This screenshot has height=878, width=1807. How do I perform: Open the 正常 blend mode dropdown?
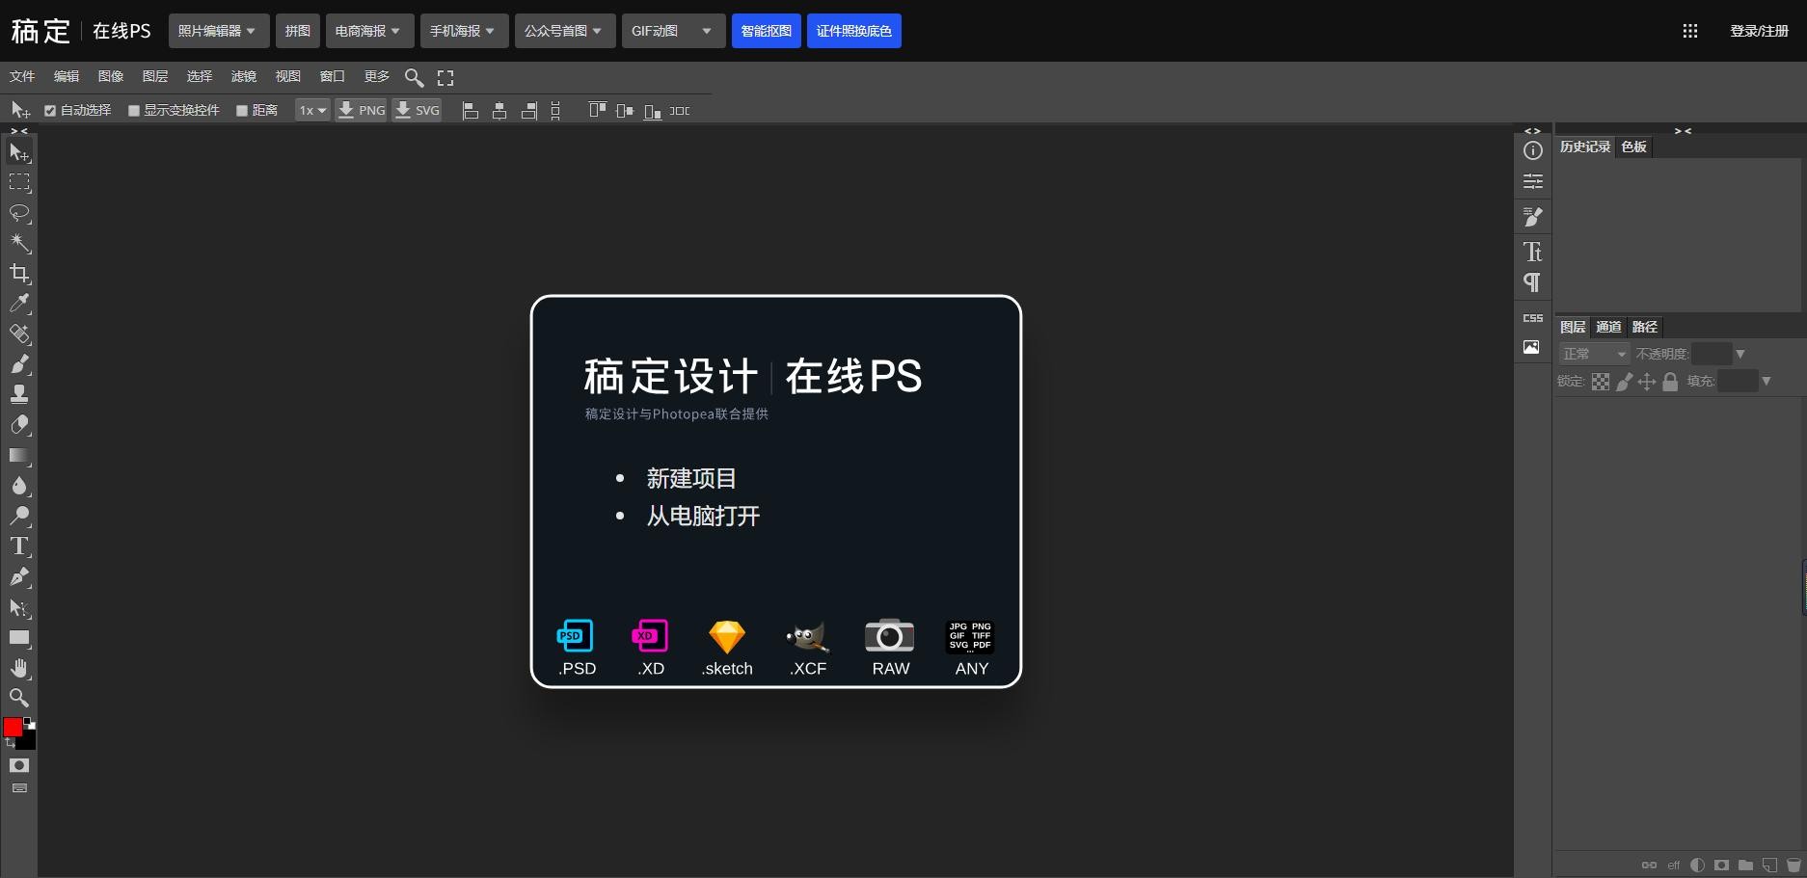click(x=1593, y=355)
